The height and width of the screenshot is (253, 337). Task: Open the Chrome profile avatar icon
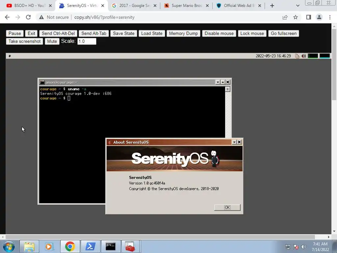[319, 17]
